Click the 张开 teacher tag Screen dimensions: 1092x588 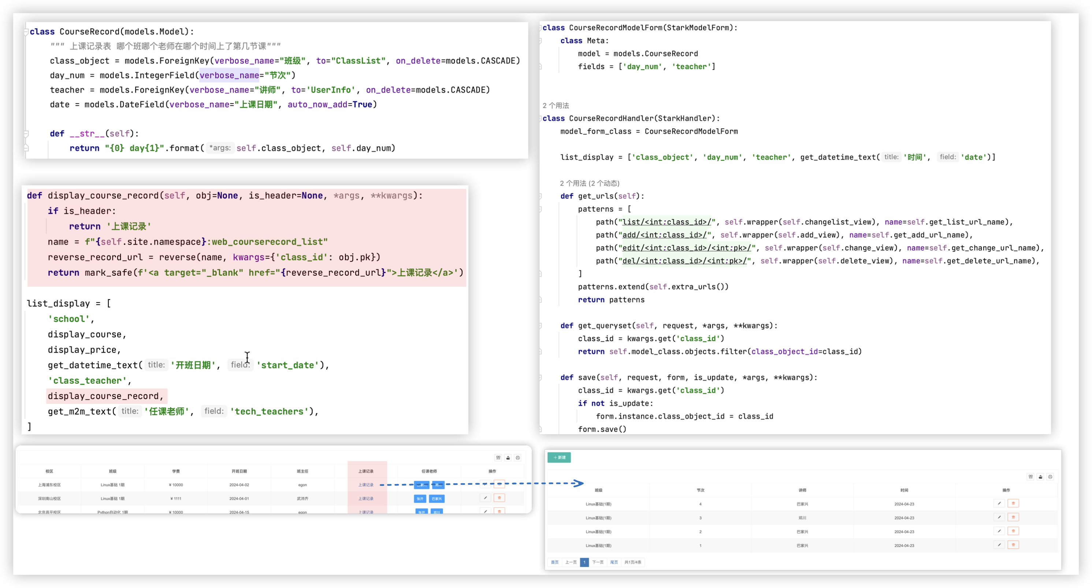[420, 499]
